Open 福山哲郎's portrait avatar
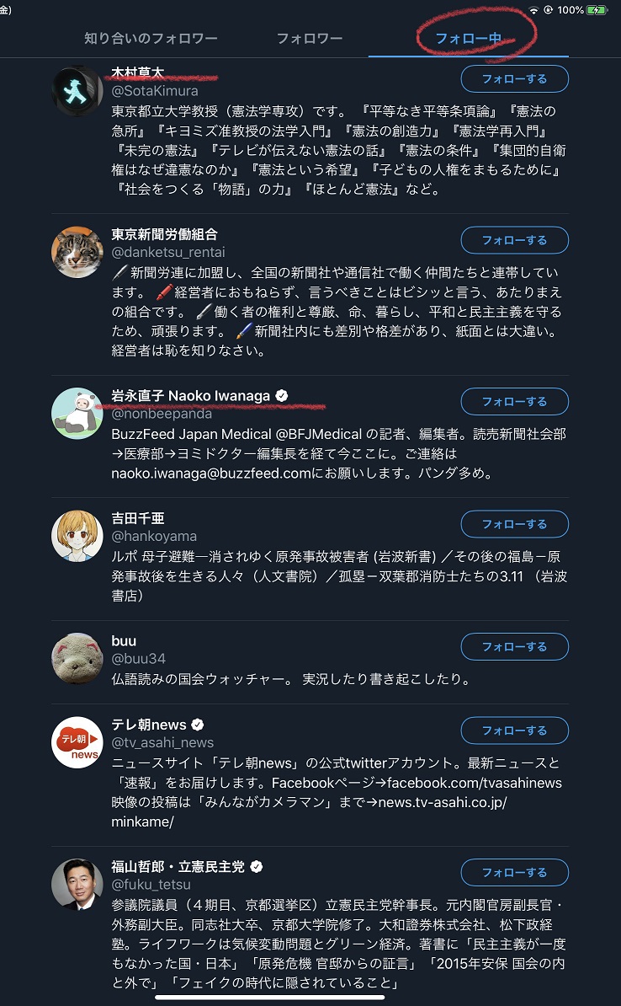This screenshot has height=1006, width=621. [x=77, y=884]
